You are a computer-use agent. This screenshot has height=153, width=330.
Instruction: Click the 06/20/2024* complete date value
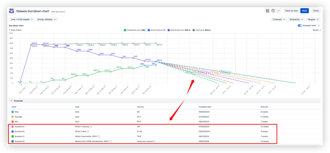point(204,131)
